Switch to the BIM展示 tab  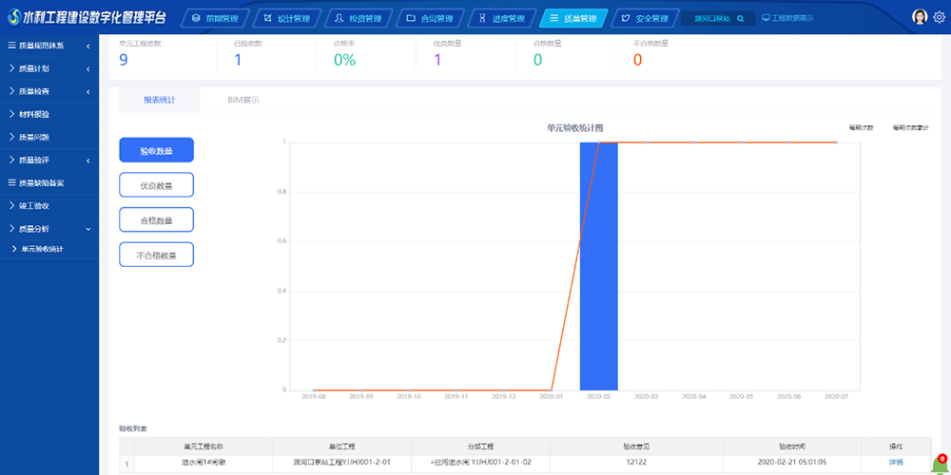(x=243, y=100)
